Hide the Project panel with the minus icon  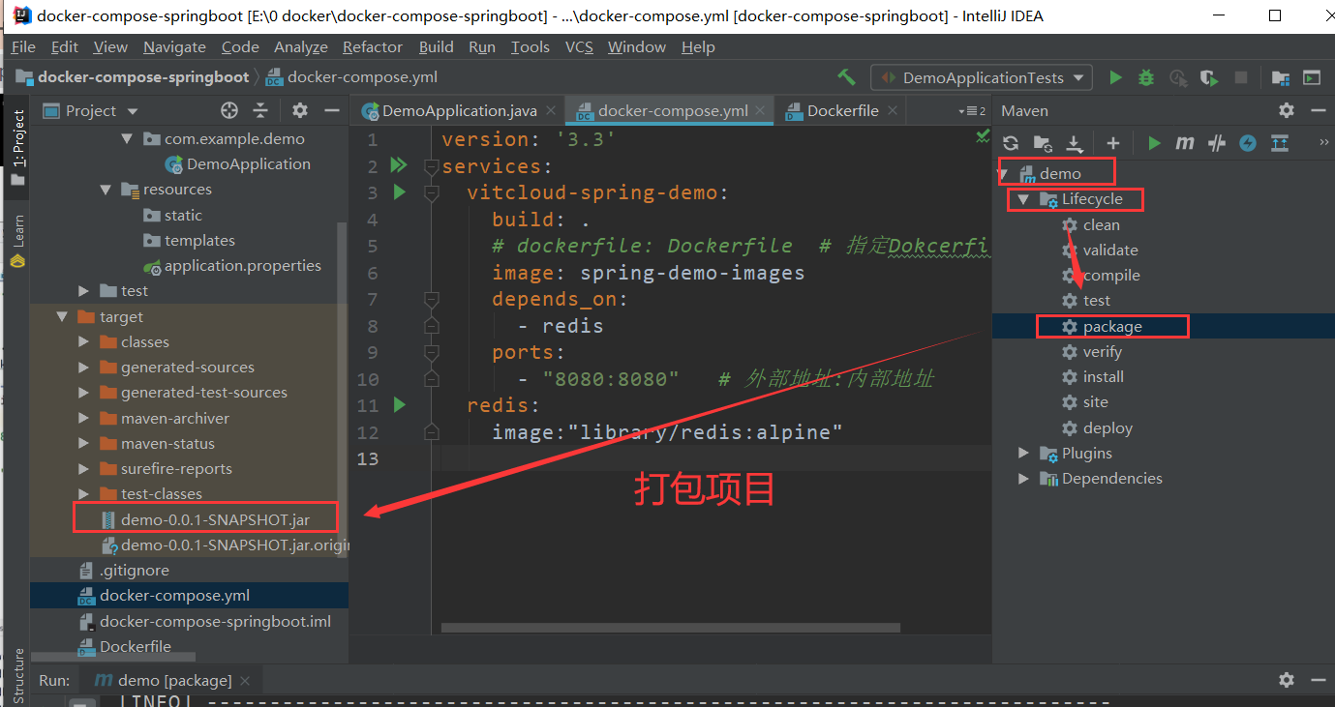(331, 110)
